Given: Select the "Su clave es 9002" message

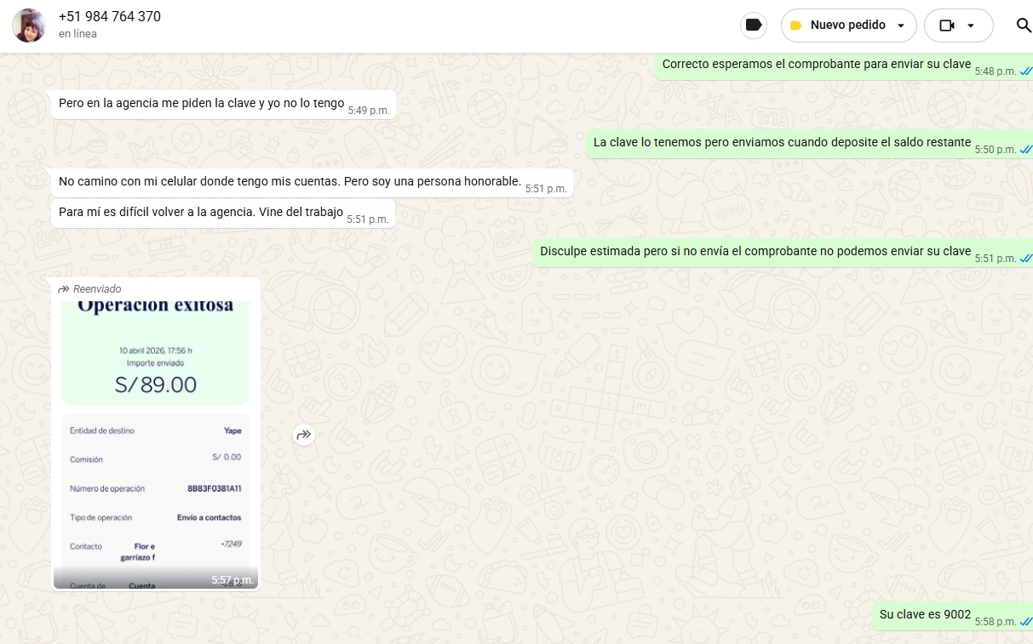Looking at the screenshot, I should (x=925, y=614).
